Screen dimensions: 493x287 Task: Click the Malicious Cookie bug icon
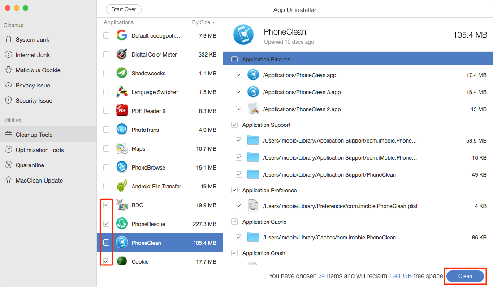click(9, 70)
